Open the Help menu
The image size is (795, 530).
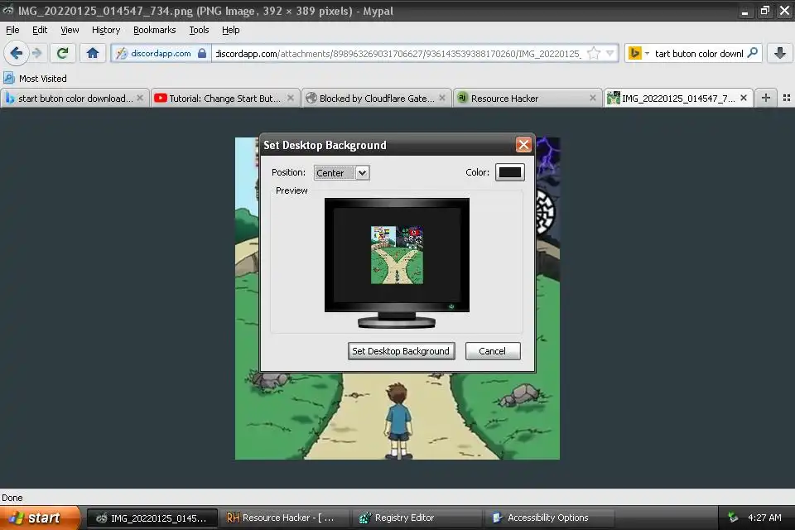[x=231, y=30]
